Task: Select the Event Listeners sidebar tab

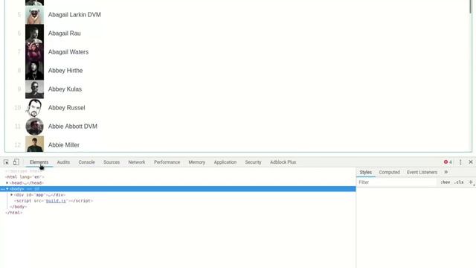Action: (x=422, y=172)
